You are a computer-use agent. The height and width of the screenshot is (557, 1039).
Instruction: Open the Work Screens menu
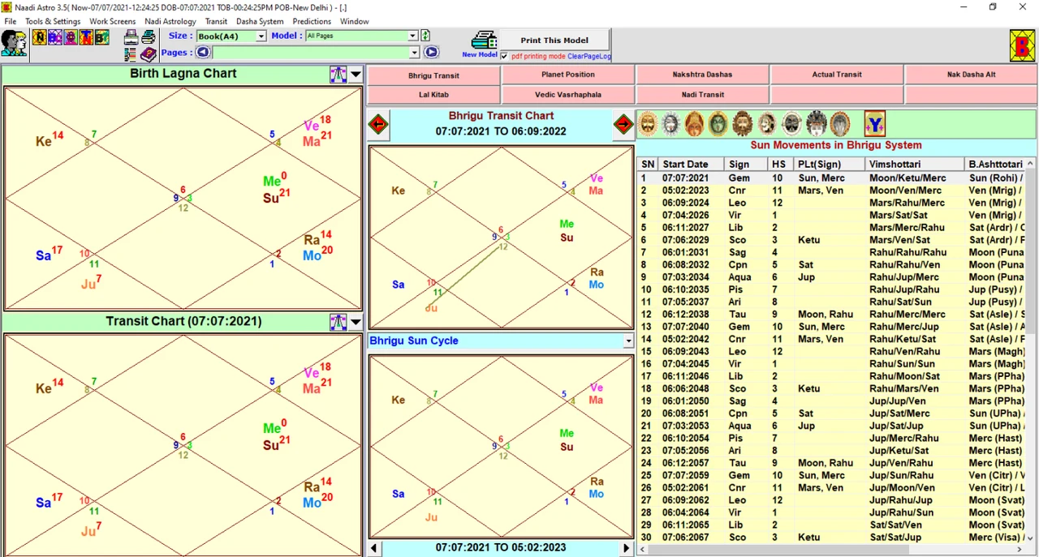(113, 21)
